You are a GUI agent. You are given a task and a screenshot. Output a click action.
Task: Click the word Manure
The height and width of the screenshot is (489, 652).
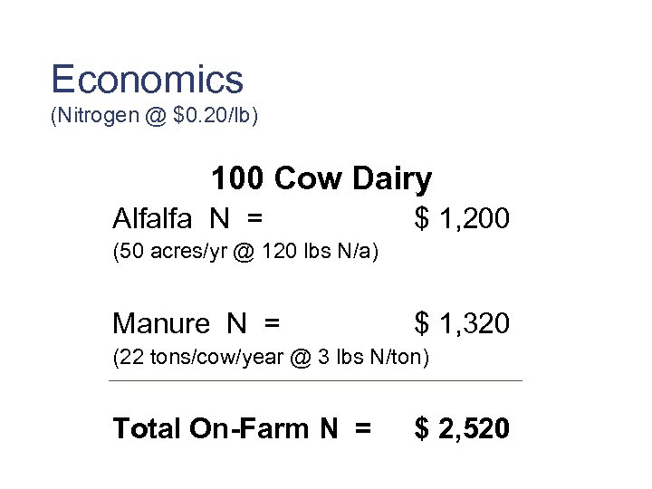[x=160, y=322]
